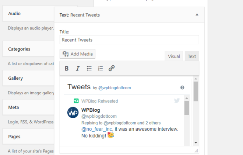Switch to the Visual editor tab
Viewport: 243px width, 155px height.
pos(174,56)
